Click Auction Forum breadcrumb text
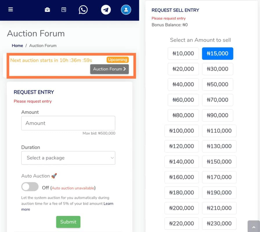The width and height of the screenshot is (260, 232). 43,46
